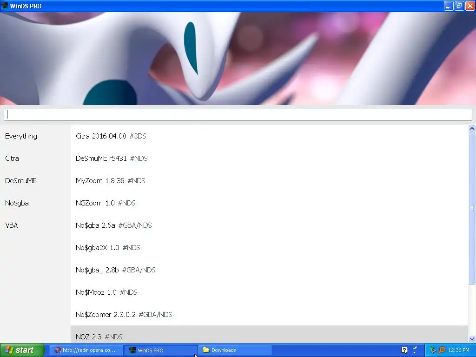Select the Everything category
The image size is (476, 357).
[x=21, y=136]
